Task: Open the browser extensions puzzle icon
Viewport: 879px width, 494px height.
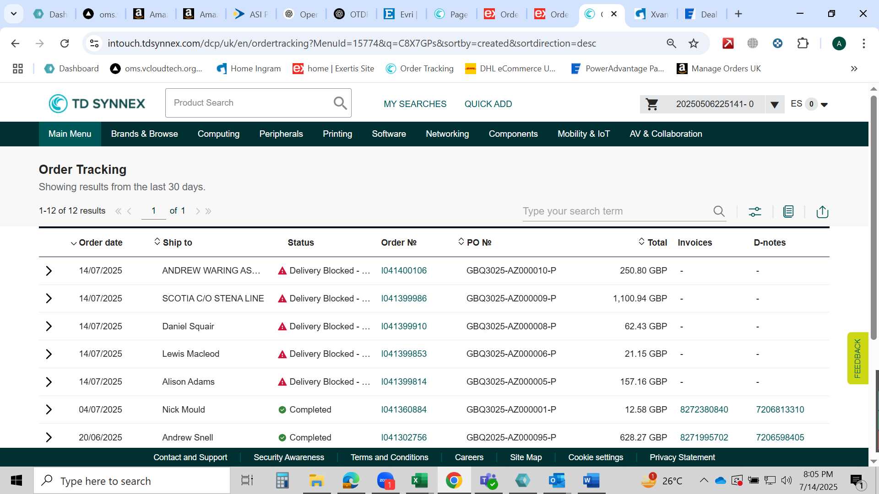Action: (803, 43)
